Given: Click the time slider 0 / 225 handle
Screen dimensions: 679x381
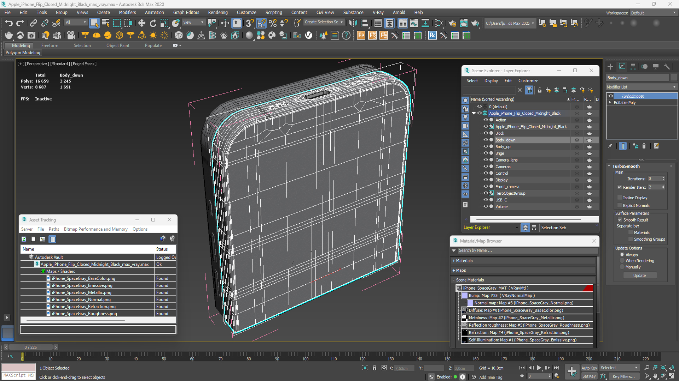Looking at the screenshot, I should [31, 347].
